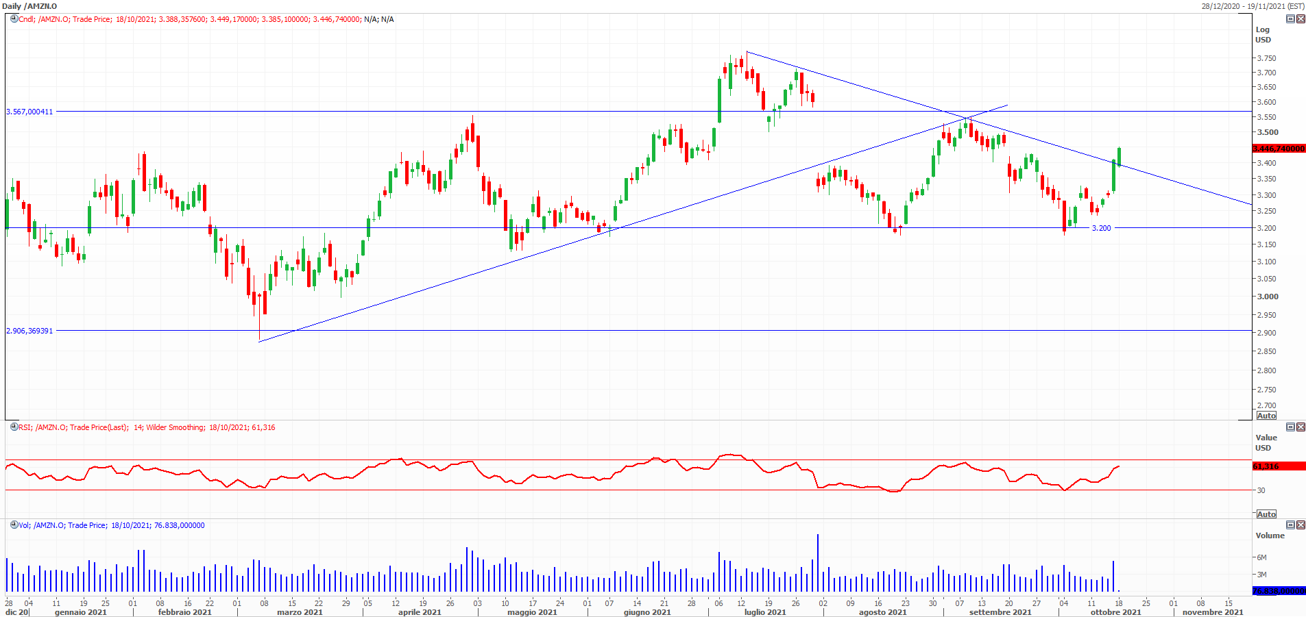Click the 2.906,369391 support line label
Viewport: 1306px width, 617px height.
tap(29, 331)
